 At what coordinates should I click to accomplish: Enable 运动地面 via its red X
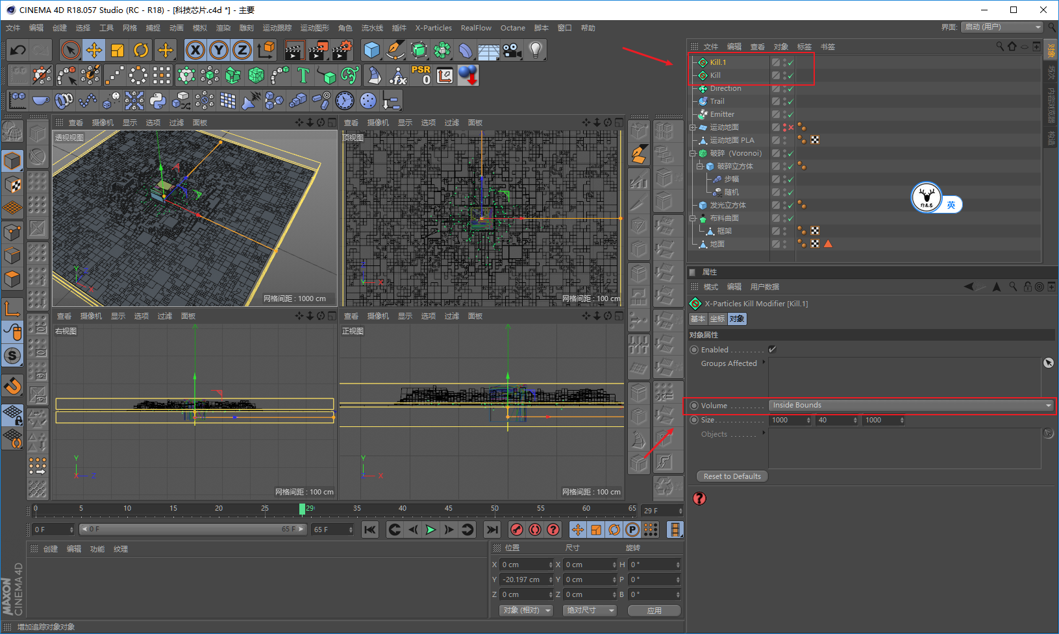(791, 128)
